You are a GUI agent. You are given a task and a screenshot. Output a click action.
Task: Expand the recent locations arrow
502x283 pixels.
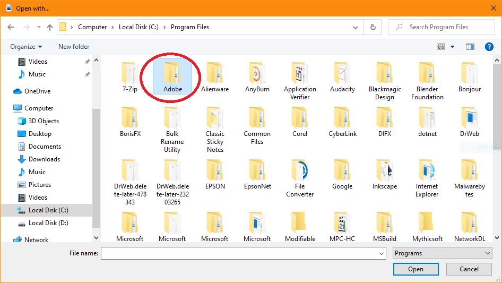(39, 27)
